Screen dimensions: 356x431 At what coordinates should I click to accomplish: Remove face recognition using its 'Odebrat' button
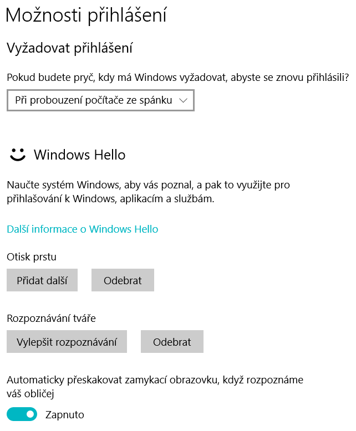172,342
